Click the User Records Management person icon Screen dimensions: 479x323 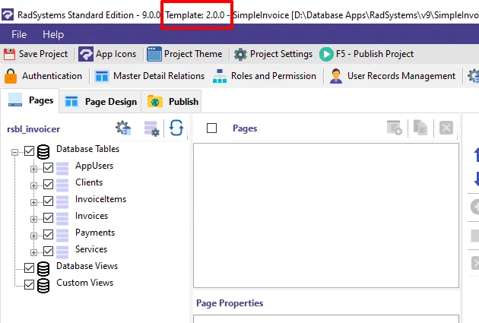click(x=336, y=76)
